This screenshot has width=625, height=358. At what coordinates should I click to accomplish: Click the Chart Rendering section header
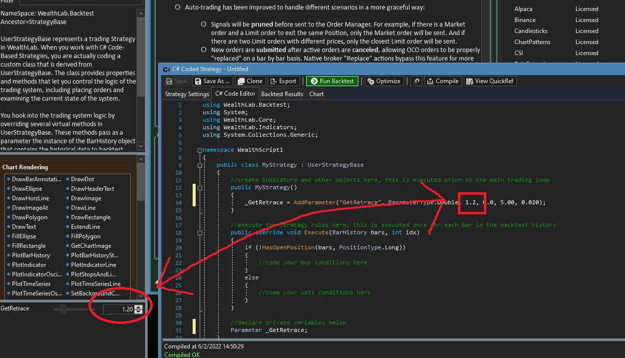point(26,167)
